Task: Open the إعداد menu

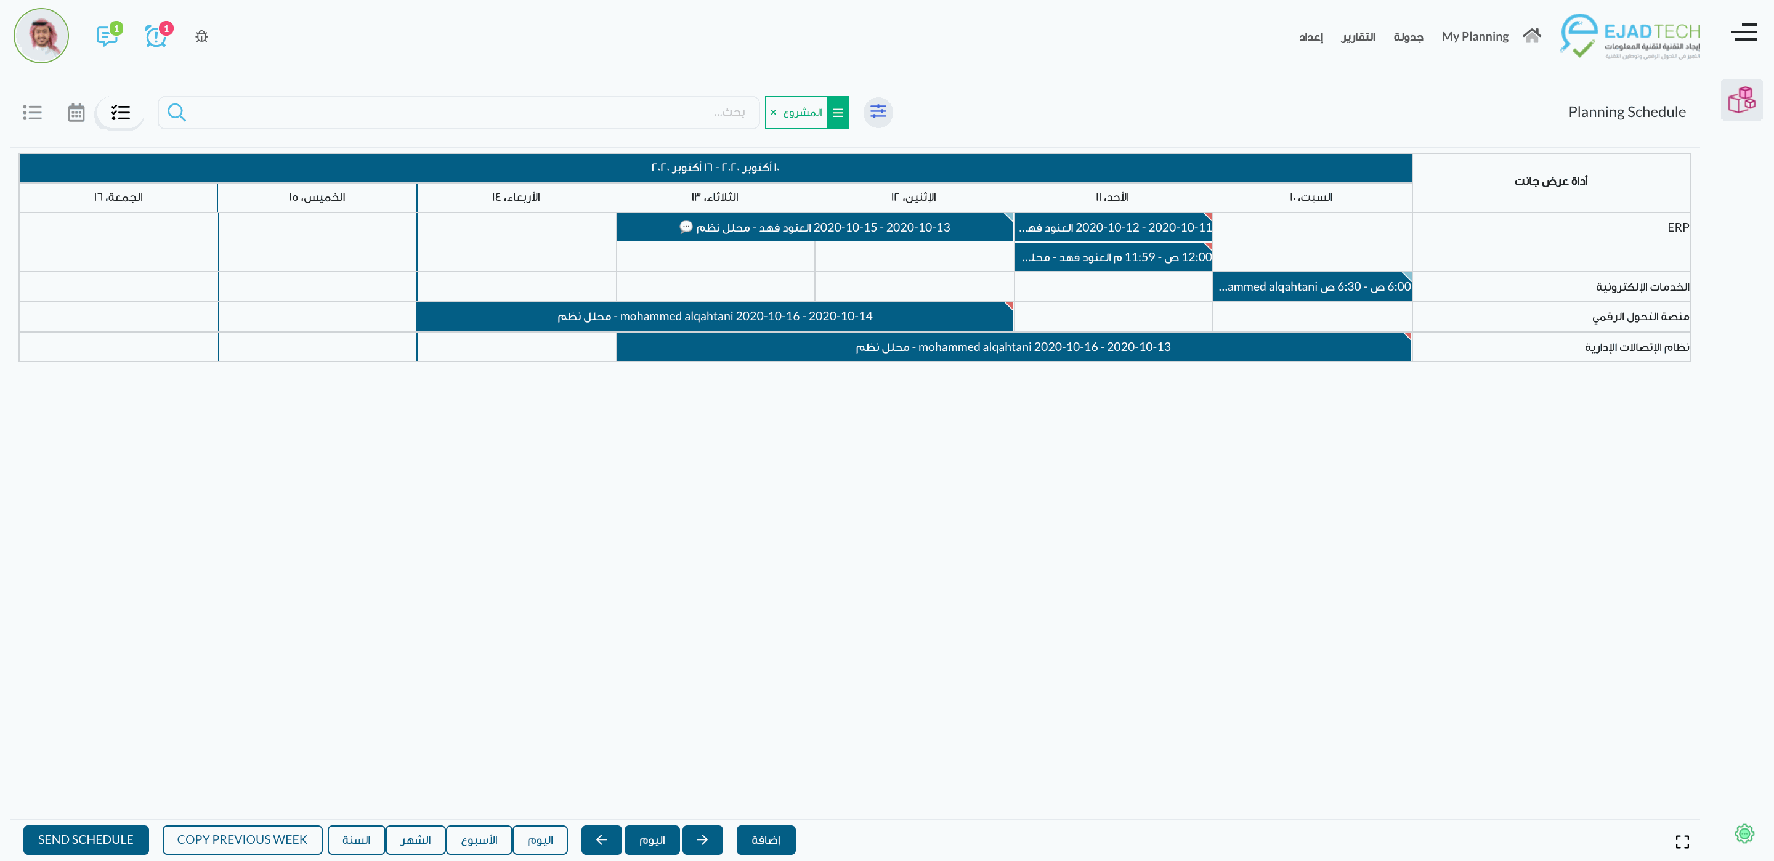Action: (x=1311, y=36)
